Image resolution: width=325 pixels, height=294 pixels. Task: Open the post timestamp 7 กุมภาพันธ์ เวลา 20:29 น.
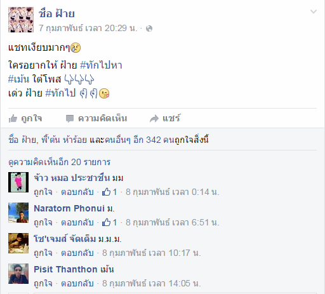(x=88, y=28)
